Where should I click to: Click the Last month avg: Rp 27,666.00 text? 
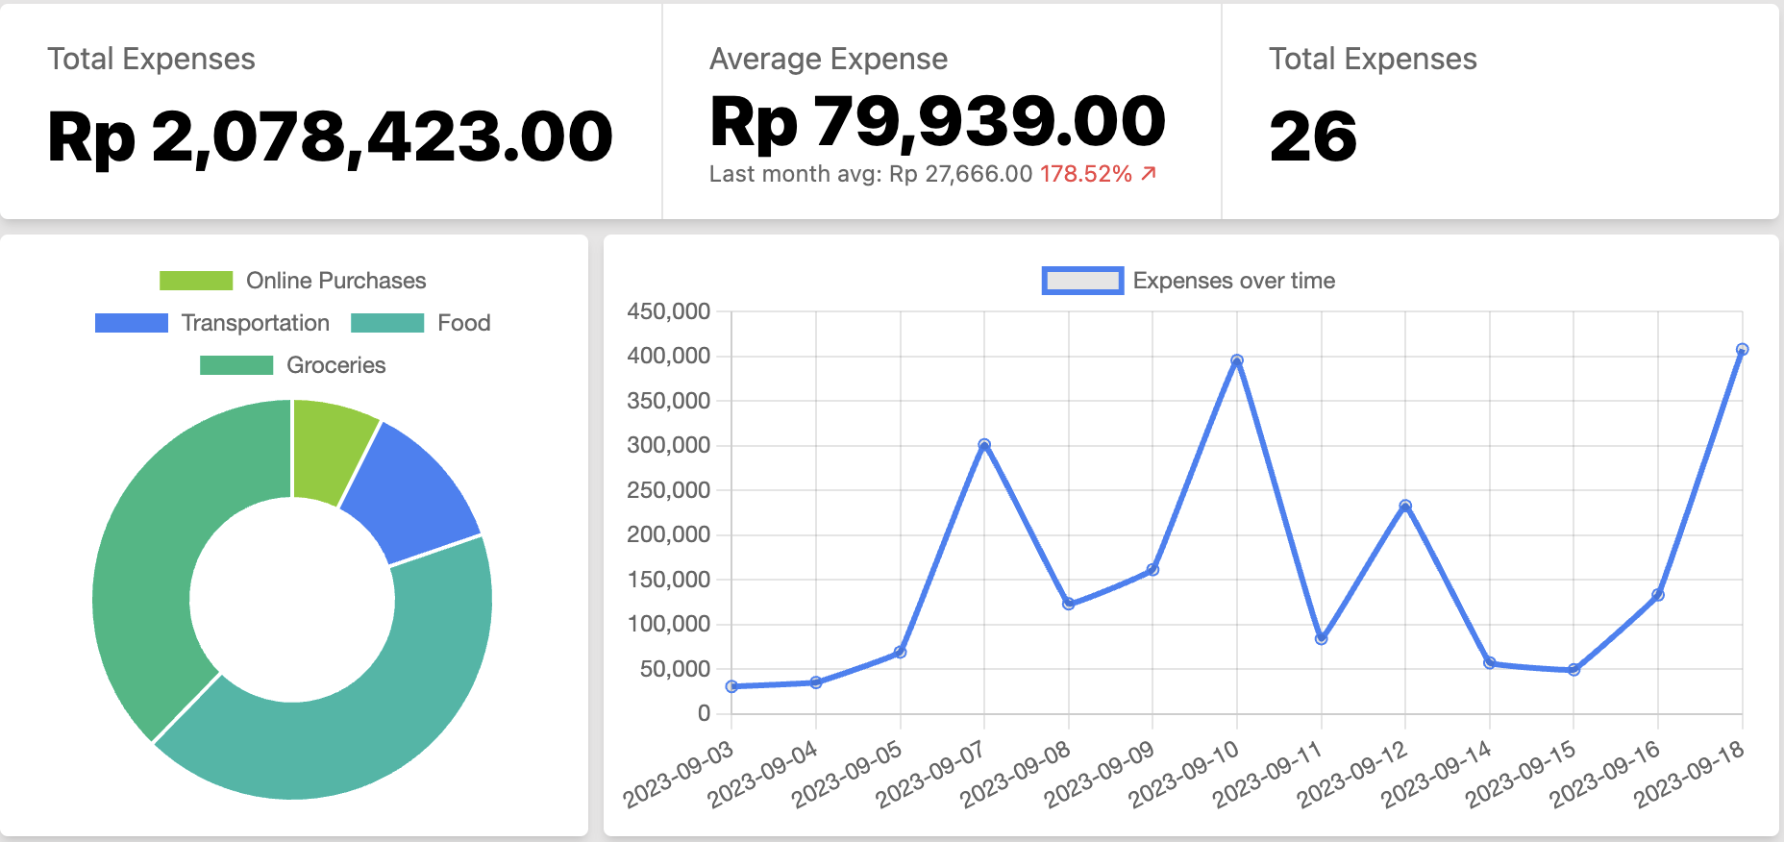click(871, 174)
